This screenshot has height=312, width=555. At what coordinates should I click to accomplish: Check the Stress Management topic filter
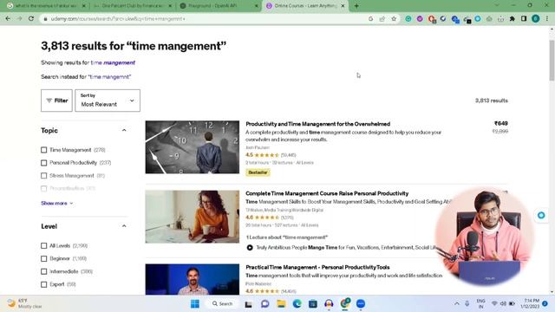(x=44, y=175)
